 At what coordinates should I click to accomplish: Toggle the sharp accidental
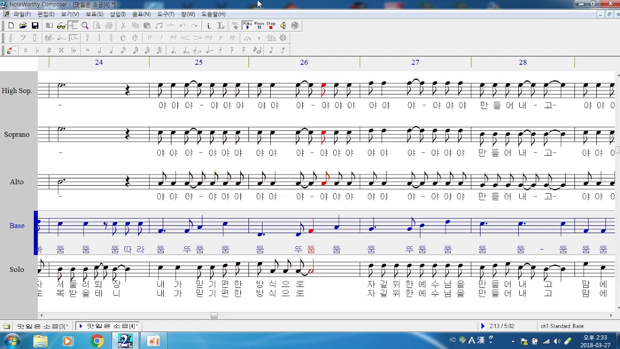pyautogui.click(x=49, y=50)
